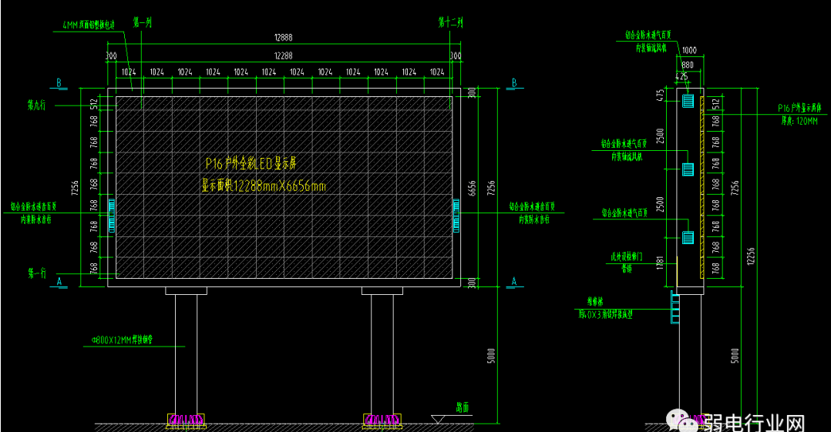Screen dimensions: 831x432
Task: Select section mark B at upper left
Action: coord(59,82)
